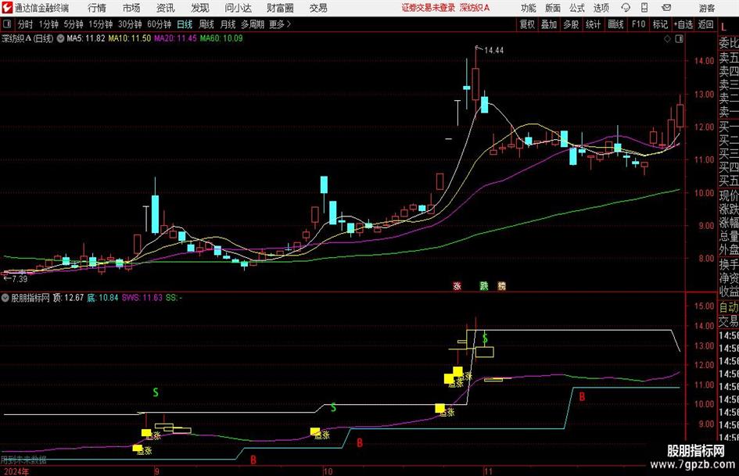Switch to 月线 monthly period

click(x=228, y=24)
